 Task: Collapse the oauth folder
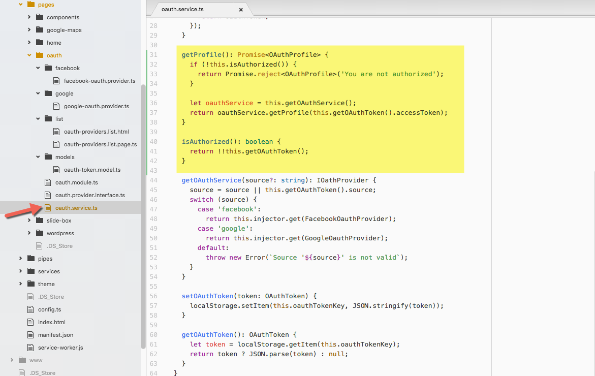point(29,55)
